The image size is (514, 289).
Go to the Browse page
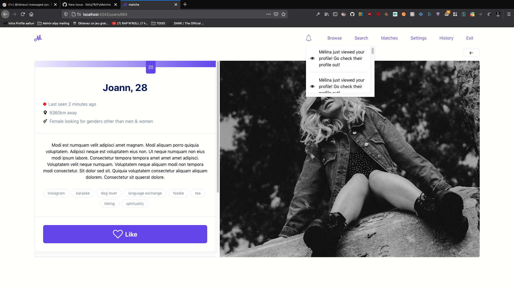point(334,38)
